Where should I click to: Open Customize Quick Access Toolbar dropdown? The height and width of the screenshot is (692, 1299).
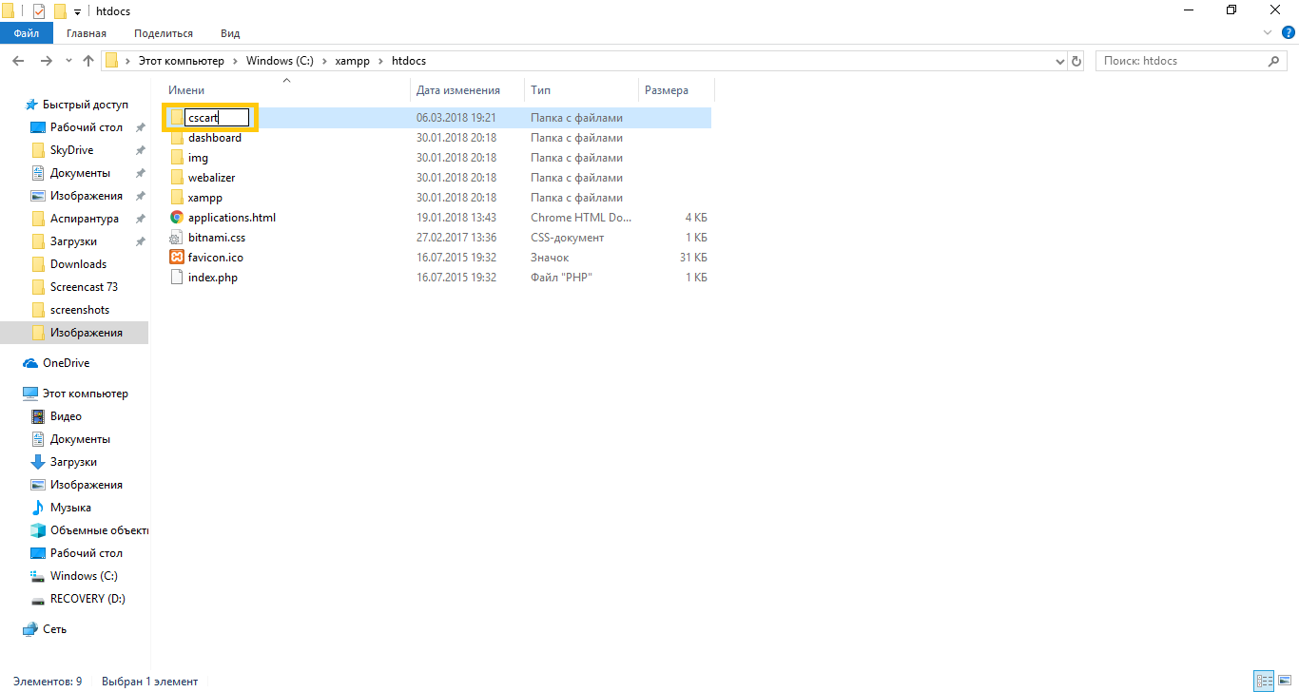[x=77, y=11]
